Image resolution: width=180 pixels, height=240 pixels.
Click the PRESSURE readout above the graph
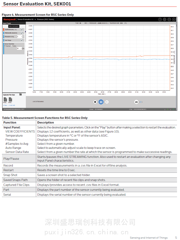[x=98, y=23]
